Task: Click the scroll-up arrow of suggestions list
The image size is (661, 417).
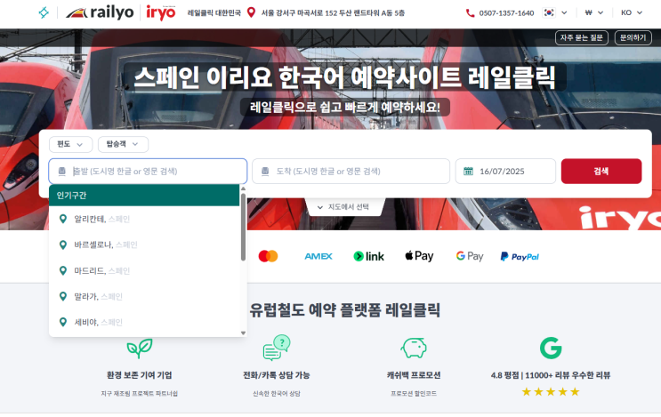Action: pos(243,188)
